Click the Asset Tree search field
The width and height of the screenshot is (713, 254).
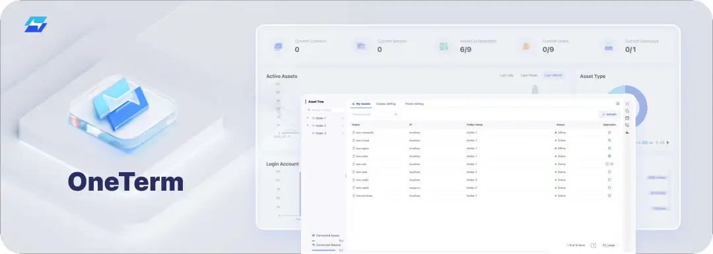point(325,110)
